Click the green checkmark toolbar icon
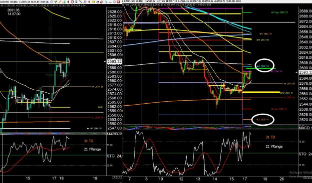Image resolution: width=312 pixels, height=183 pixels. pyautogui.click(x=56, y=1)
